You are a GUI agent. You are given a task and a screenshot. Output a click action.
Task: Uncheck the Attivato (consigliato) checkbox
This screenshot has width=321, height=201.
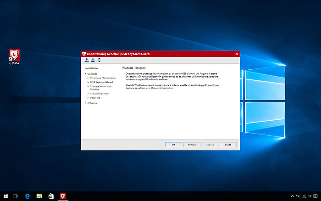coord(123,68)
